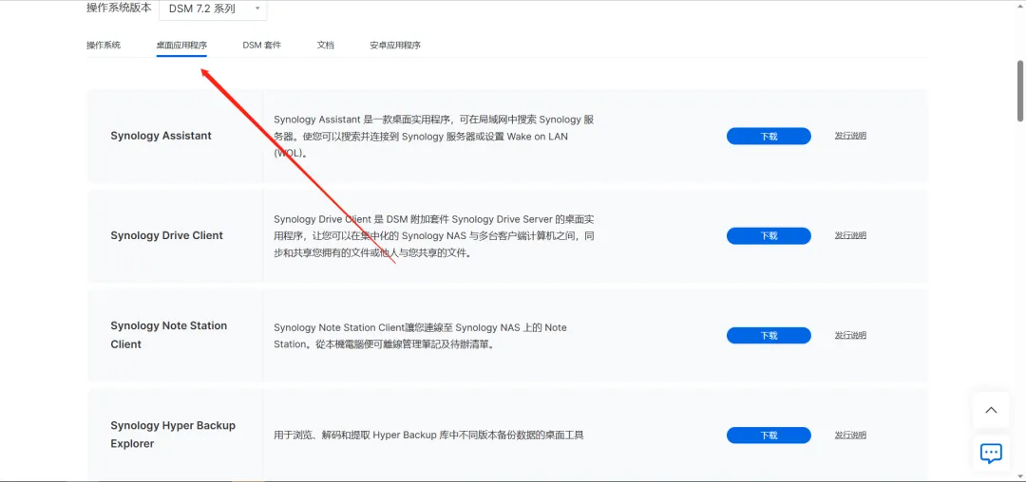Download Synology Hyper Backup Explorer
The height and width of the screenshot is (482, 1026).
(769, 436)
